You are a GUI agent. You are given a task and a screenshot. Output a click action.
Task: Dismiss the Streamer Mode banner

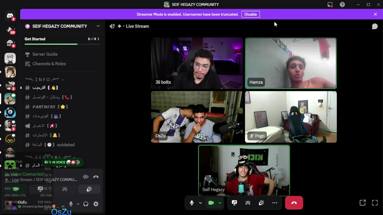tap(375, 14)
